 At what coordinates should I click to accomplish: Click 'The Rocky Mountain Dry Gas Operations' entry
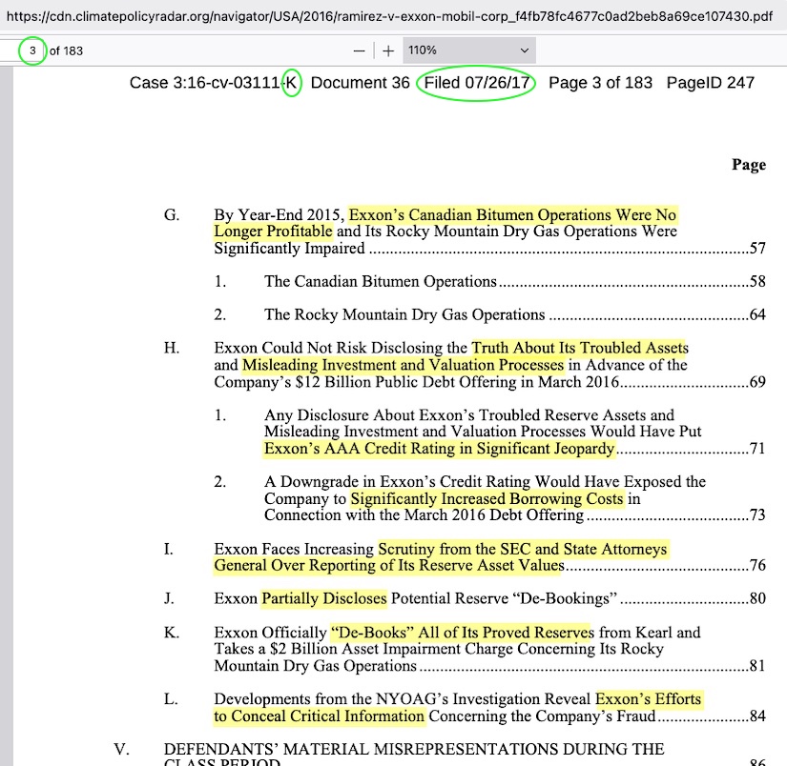pyautogui.click(x=404, y=315)
